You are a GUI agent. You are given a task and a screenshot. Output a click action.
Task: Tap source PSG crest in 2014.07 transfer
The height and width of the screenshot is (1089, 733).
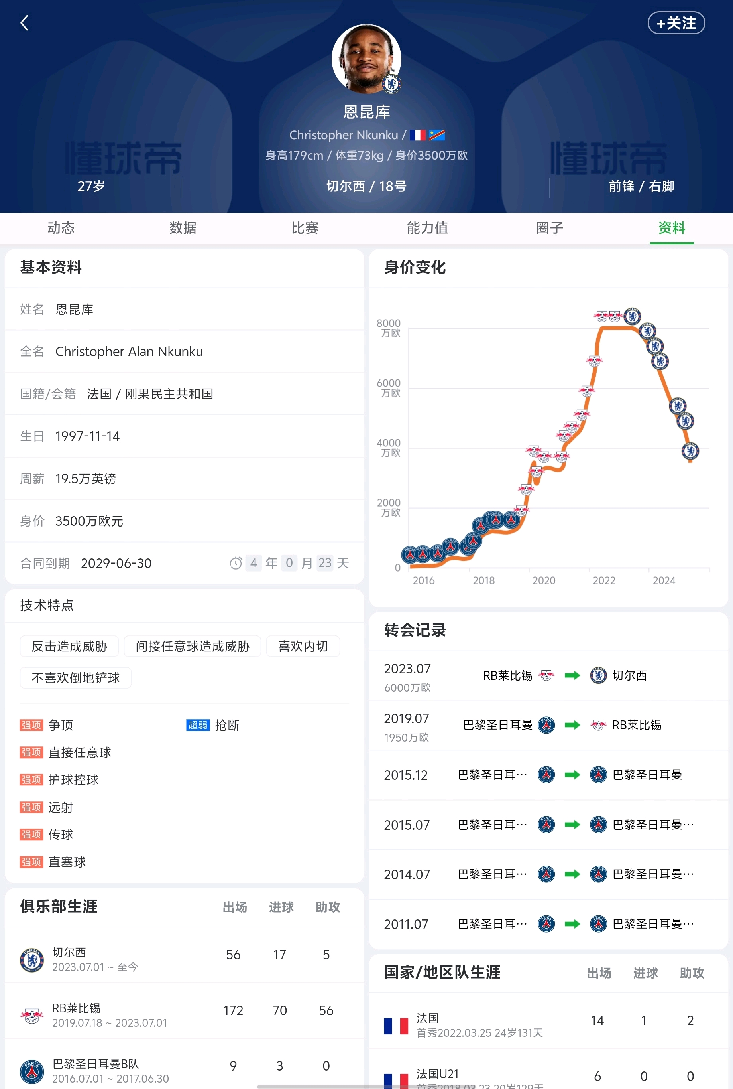[x=546, y=874]
